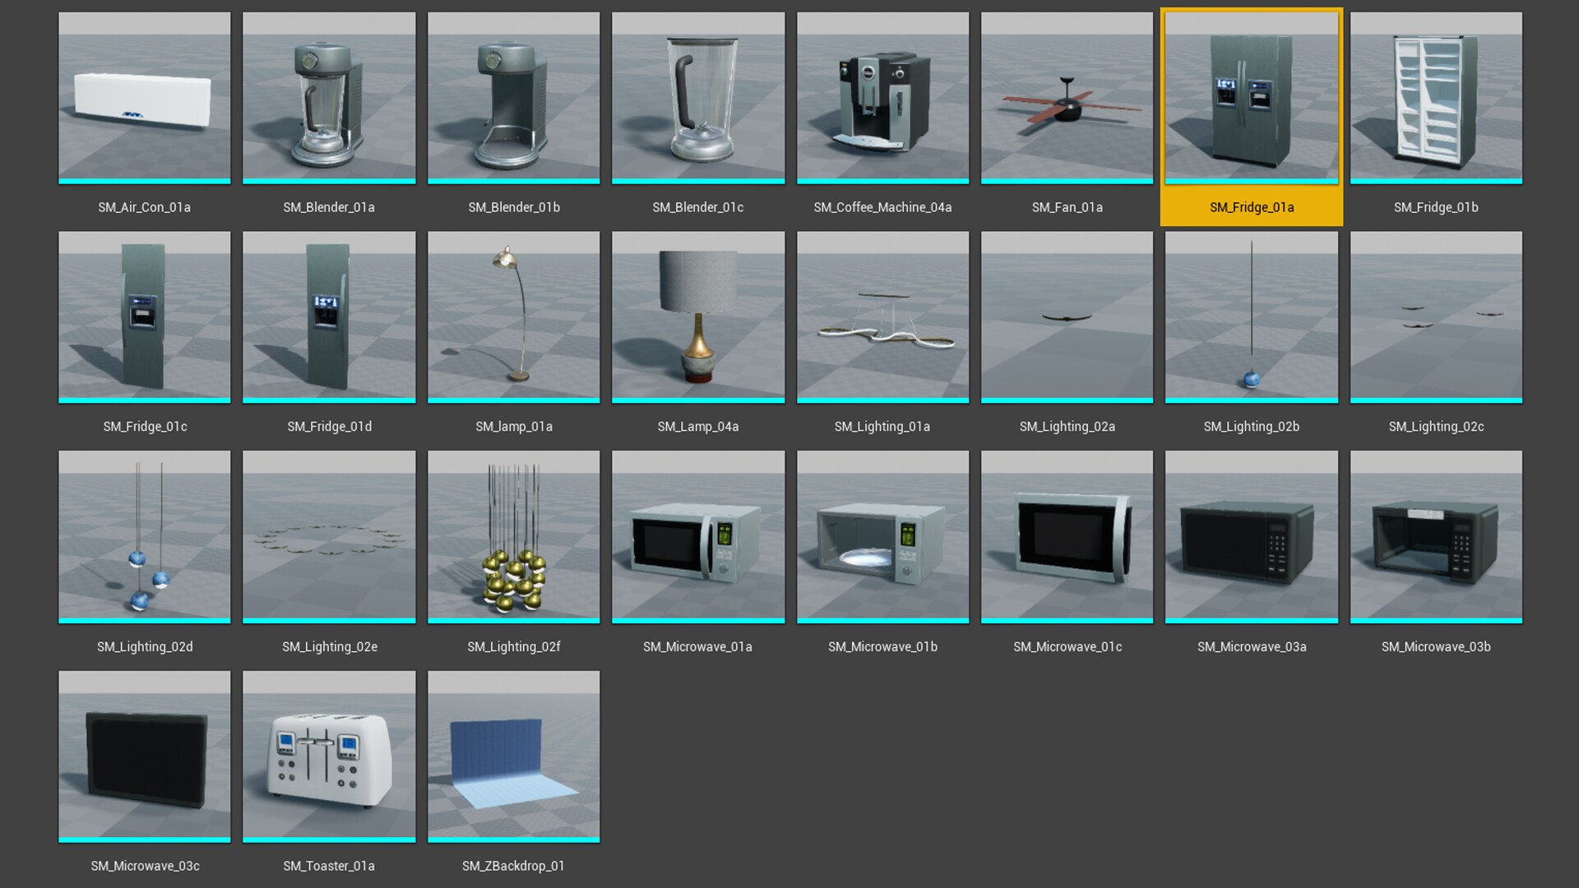Click the SM_Lamp_04a name label
This screenshot has height=888, width=1579.
pyautogui.click(x=698, y=427)
